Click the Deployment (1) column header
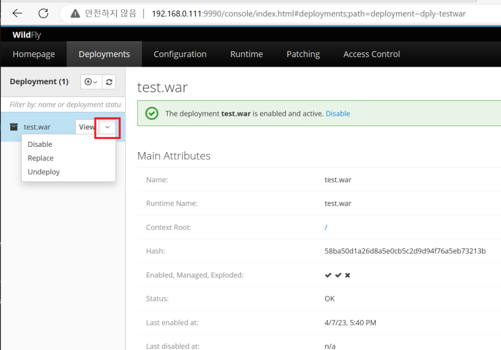Screen dimensions: 501x350 39,82
